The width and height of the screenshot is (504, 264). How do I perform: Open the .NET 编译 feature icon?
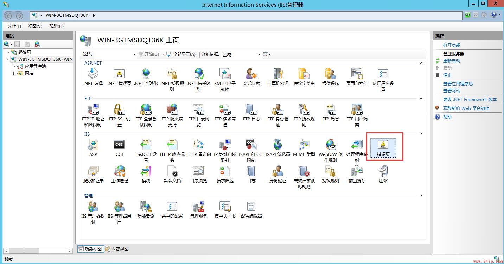[93, 77]
